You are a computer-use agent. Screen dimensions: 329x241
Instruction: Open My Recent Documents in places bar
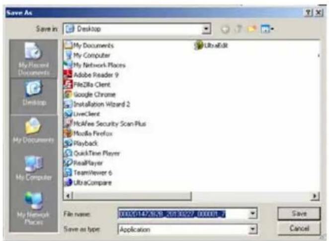point(33,59)
